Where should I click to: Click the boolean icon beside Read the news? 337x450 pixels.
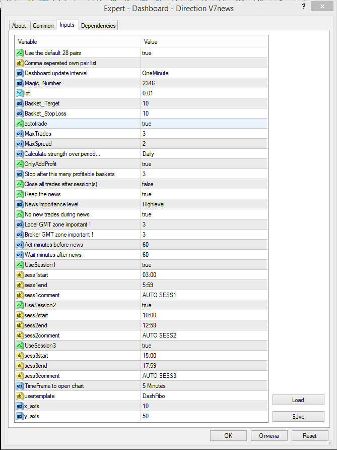click(20, 194)
